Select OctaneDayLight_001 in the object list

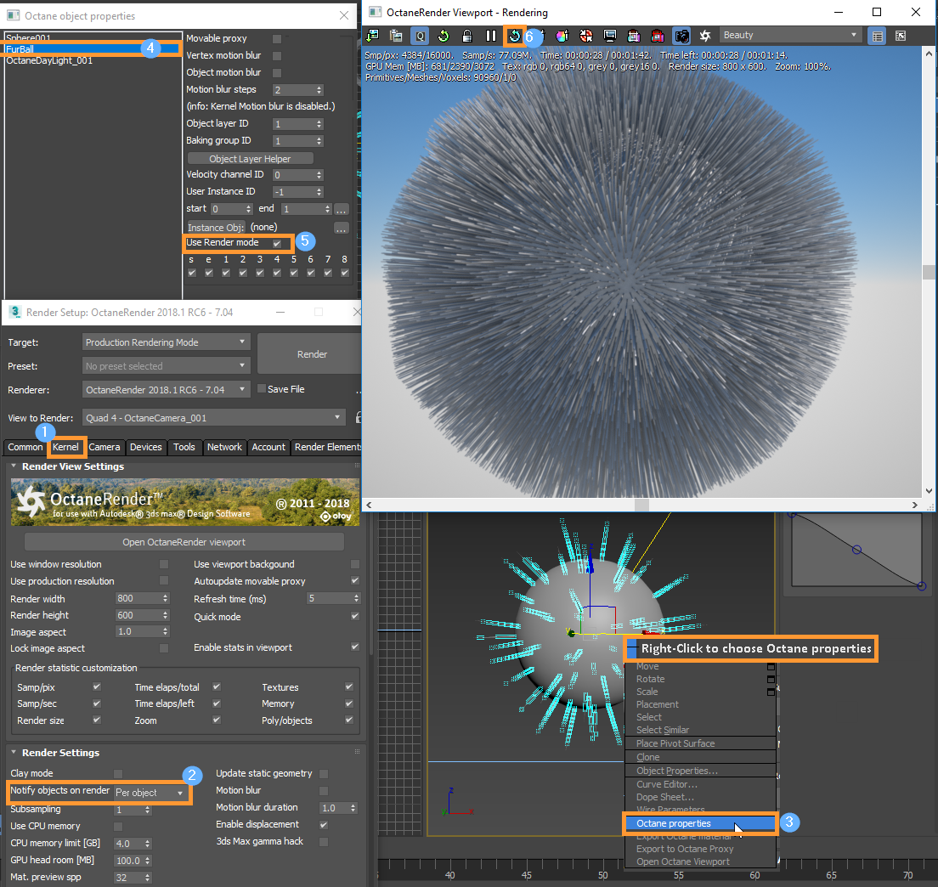pyautogui.click(x=93, y=60)
